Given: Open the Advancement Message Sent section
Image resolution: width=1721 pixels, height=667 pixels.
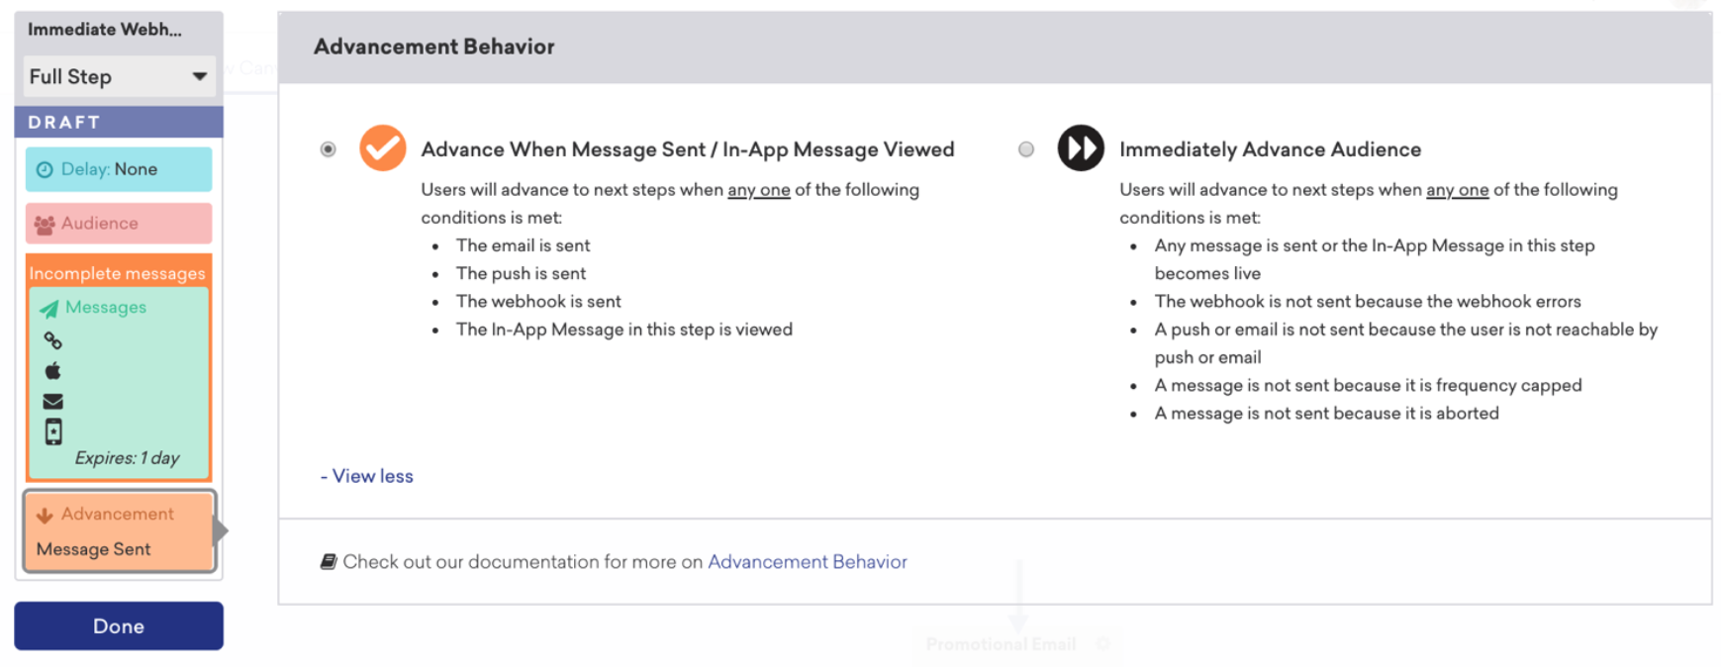Looking at the screenshot, I should point(119,531).
